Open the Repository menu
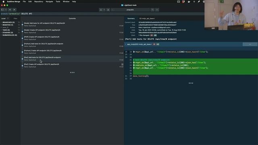The width and height of the screenshot is (258, 145). tap(39, 2)
